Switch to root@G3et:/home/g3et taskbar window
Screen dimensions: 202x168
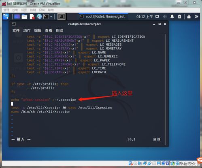pos(104,17)
